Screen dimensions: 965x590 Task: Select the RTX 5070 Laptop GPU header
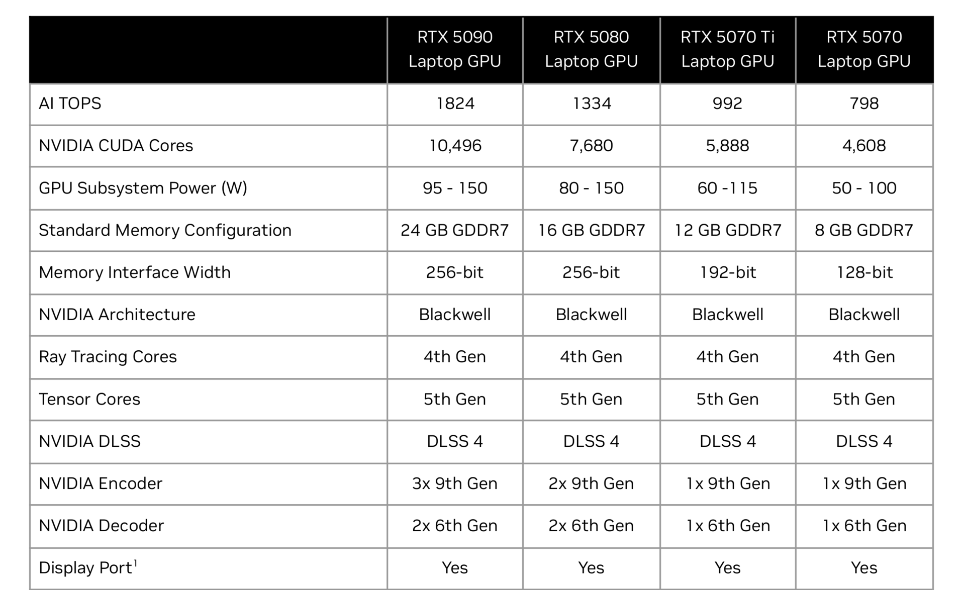[864, 49]
